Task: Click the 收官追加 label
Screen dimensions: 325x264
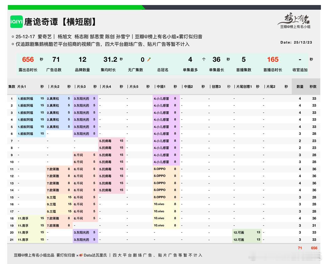Action: [300, 70]
